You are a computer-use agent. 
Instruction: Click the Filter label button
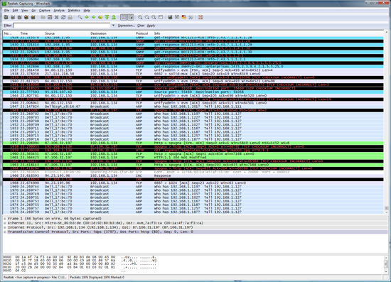click(8, 26)
